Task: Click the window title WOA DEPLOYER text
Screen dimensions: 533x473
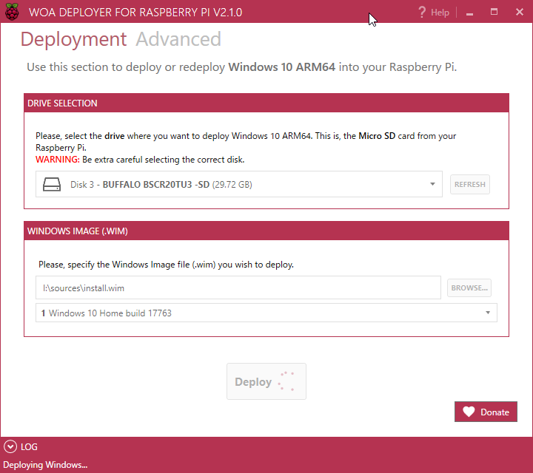Action: (135, 13)
